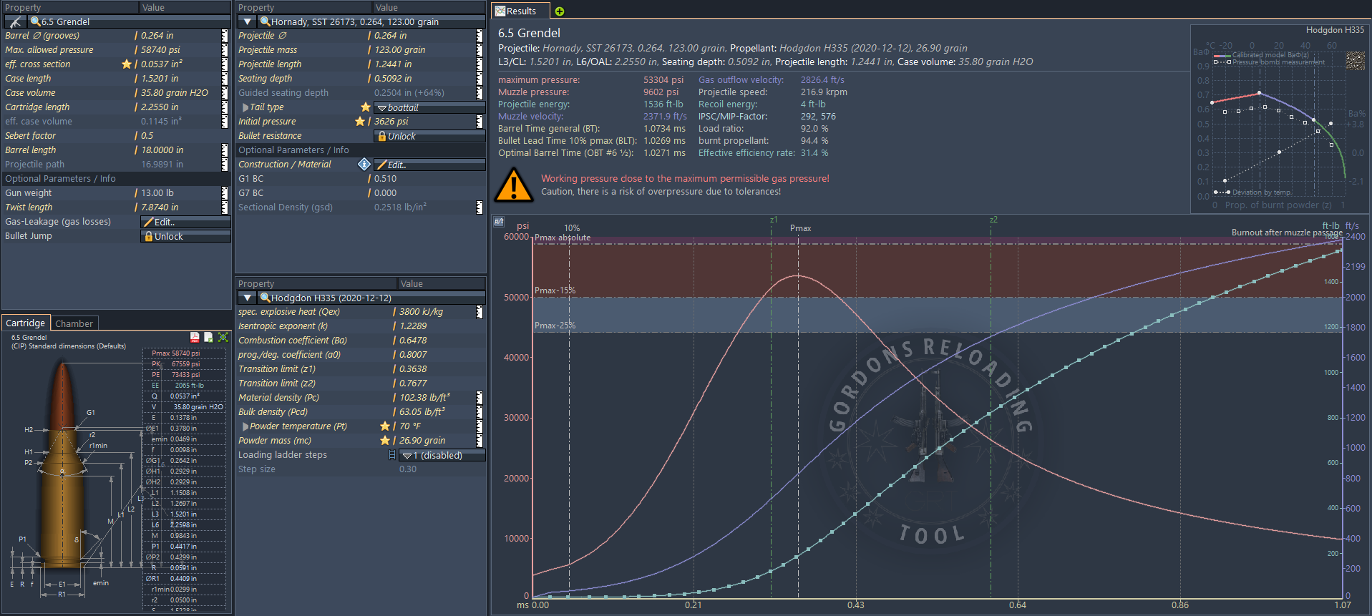Click the QR code in the Hodgdon H335 chart
This screenshot has width=1372, height=616.
point(1356,61)
